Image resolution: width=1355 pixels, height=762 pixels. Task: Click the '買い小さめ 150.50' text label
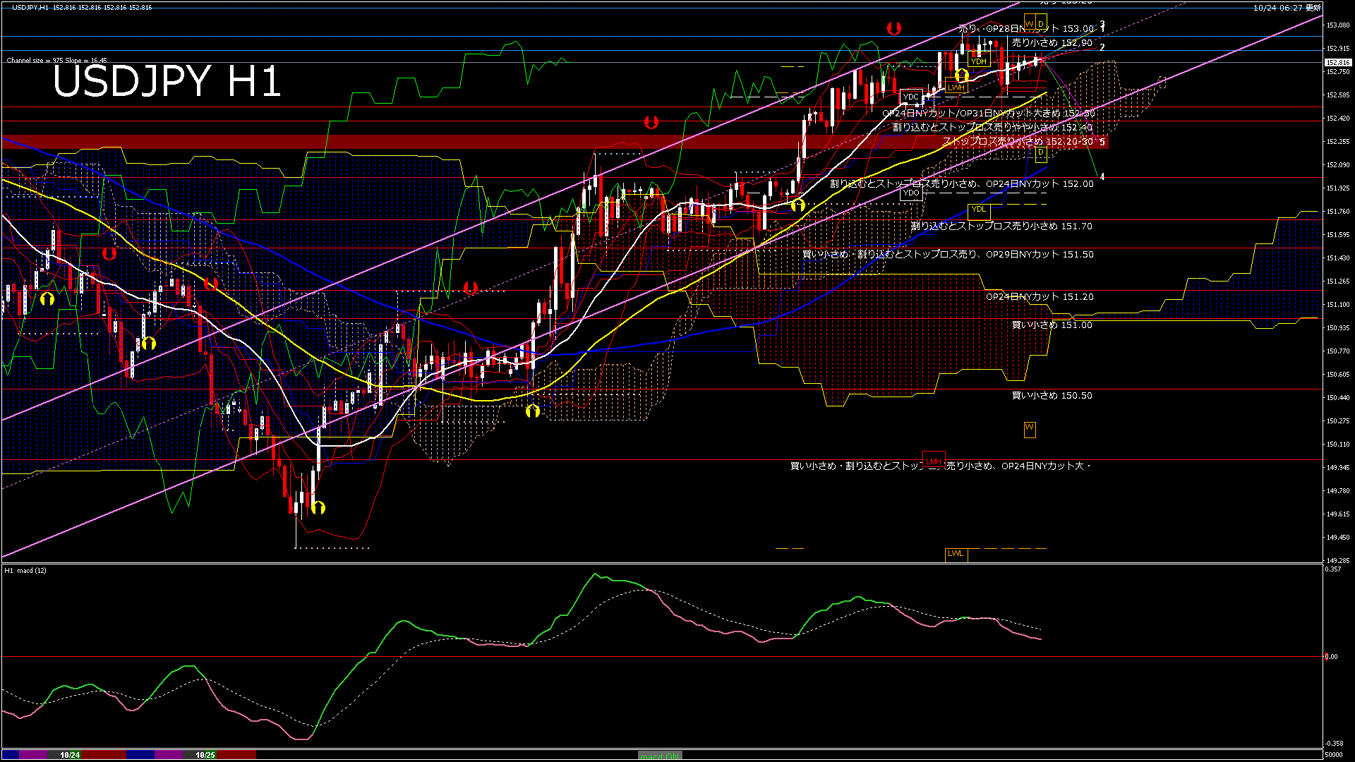1052,396
